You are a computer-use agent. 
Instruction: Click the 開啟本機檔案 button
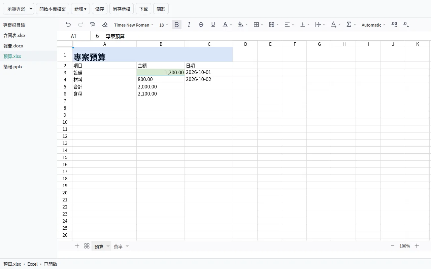(53, 9)
